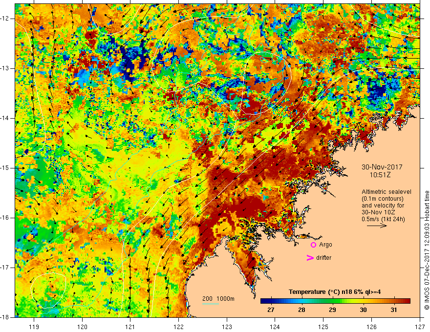Click latitude axis label '-17'

pyautogui.click(x=5, y=268)
